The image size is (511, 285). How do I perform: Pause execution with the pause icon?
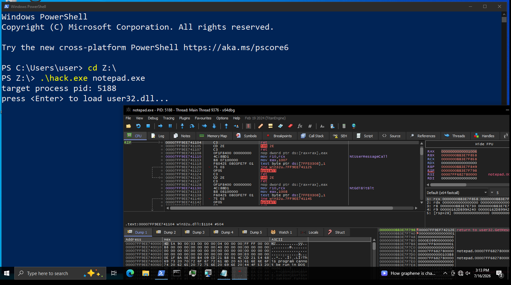(x=170, y=126)
